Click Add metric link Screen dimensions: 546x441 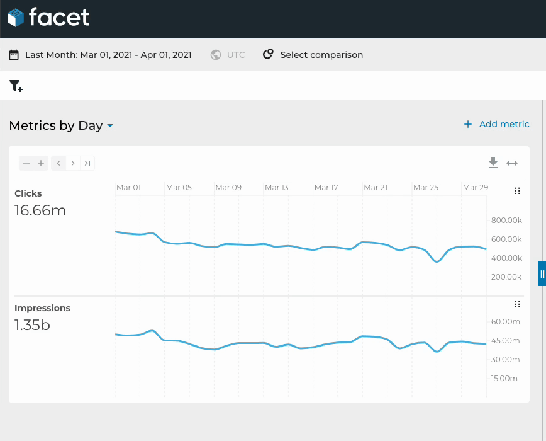(x=504, y=124)
